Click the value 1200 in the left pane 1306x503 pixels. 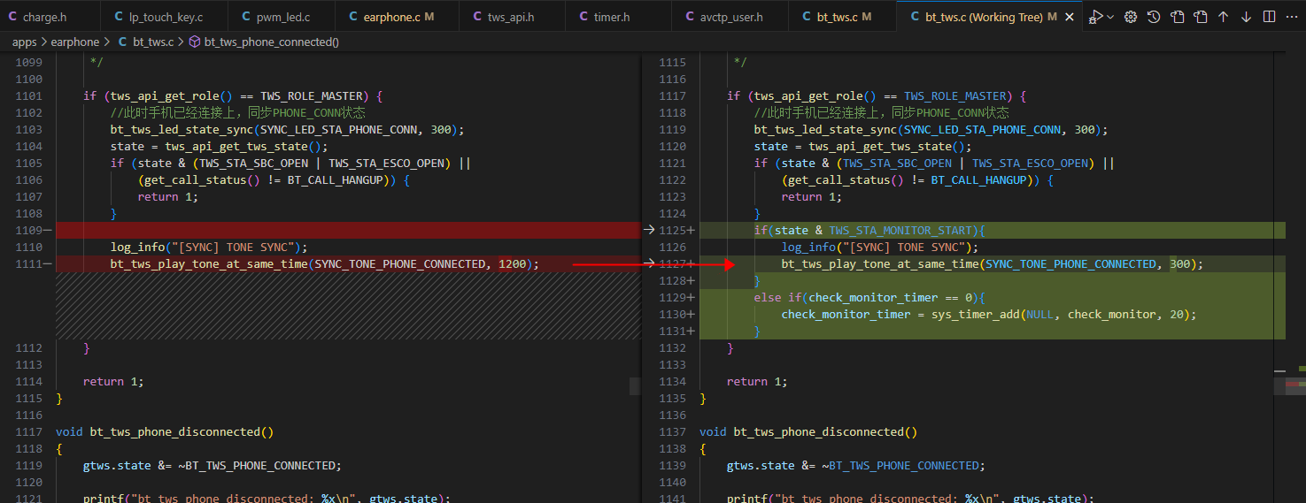pyautogui.click(x=513, y=263)
